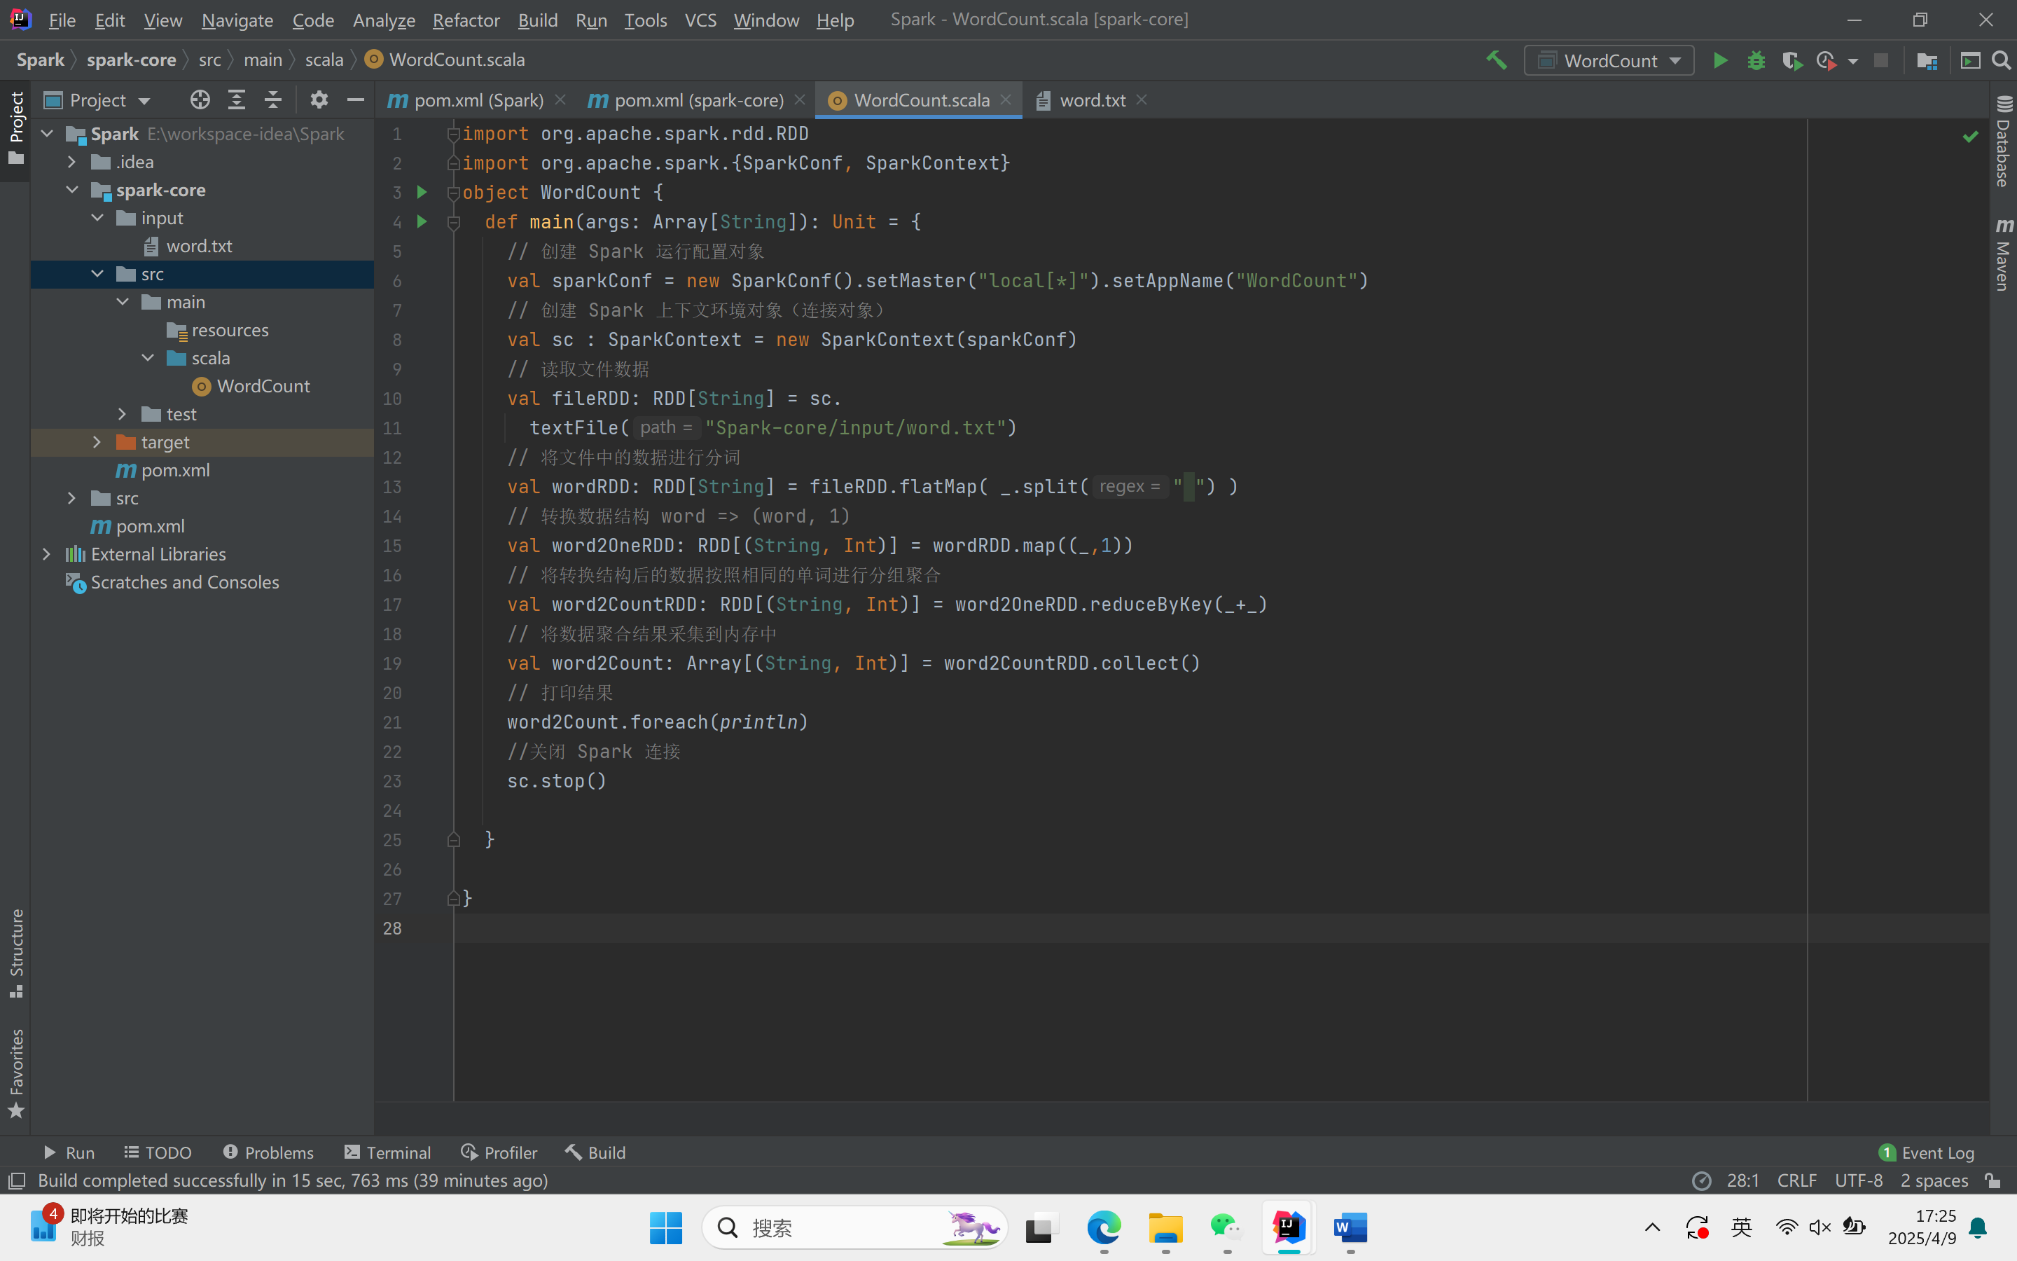Click the Select Opened File target icon
Viewport: 2017px width, 1261px height.
click(x=200, y=100)
